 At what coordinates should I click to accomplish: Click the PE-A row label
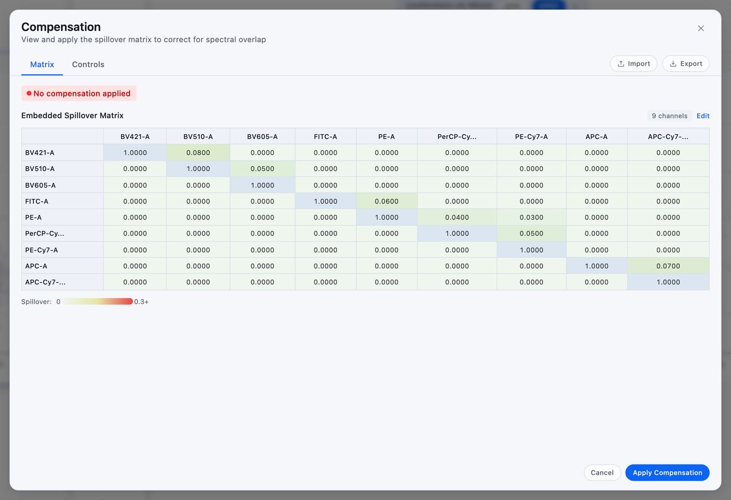[x=63, y=217]
